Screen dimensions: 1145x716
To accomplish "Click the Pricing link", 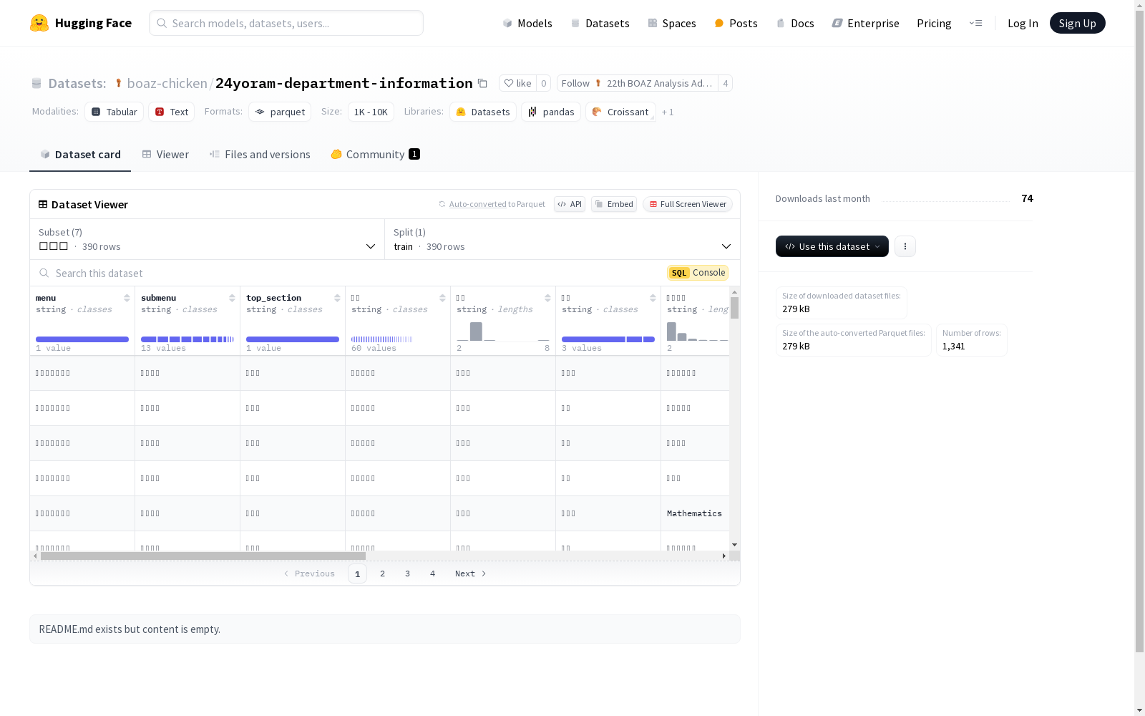I will coord(934,23).
